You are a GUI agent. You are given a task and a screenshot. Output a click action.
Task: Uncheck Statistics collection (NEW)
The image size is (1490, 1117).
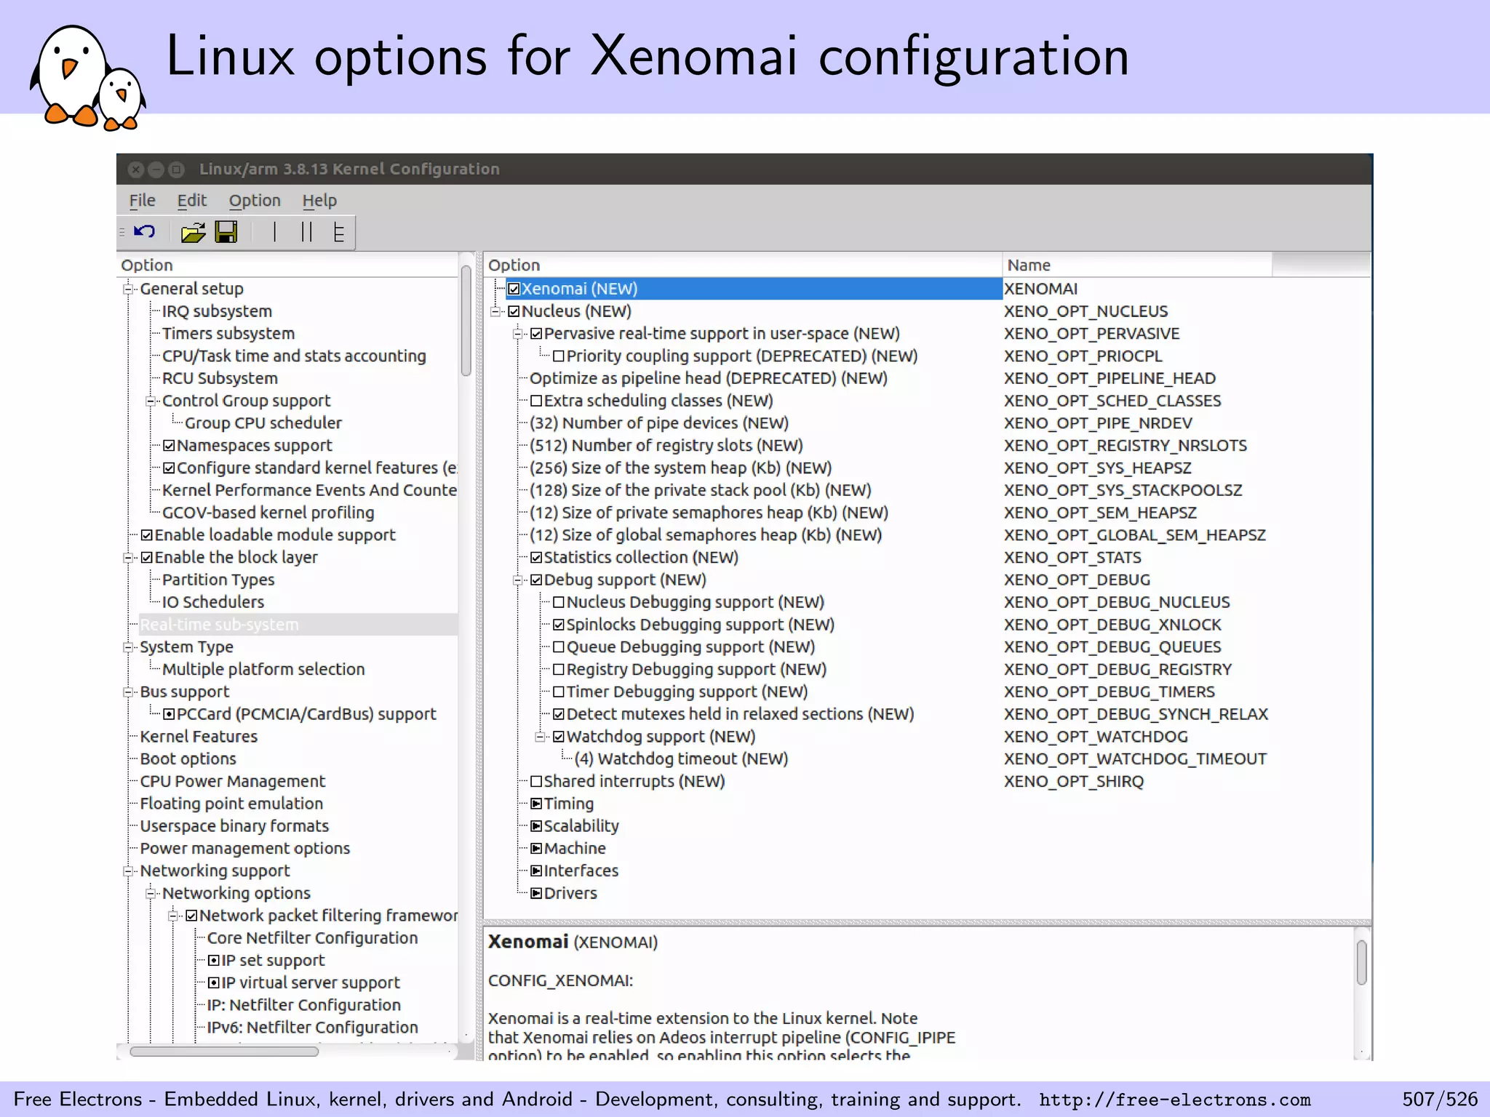point(536,558)
